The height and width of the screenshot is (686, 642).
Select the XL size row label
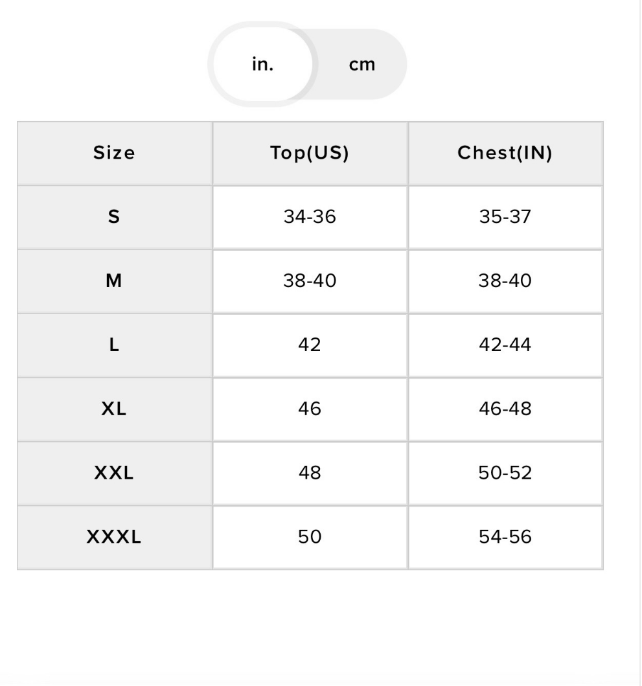[115, 409]
